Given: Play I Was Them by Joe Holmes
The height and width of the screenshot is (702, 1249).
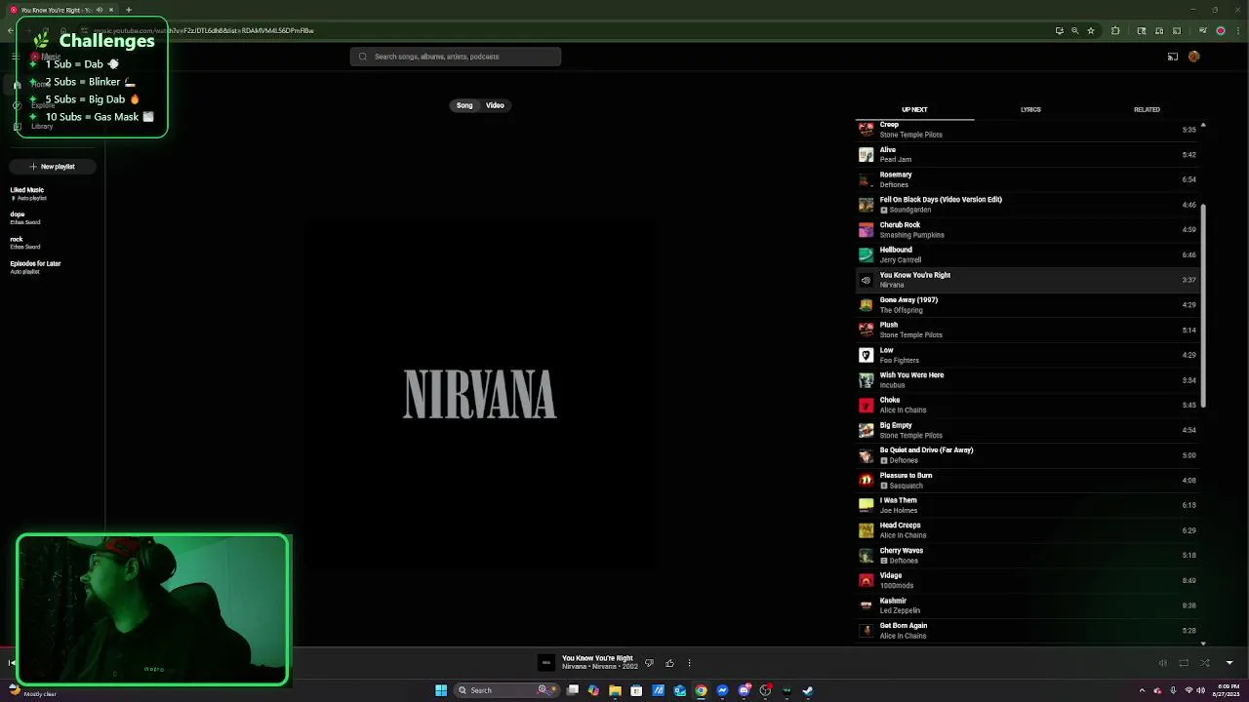Looking at the screenshot, I should pos(1029,505).
